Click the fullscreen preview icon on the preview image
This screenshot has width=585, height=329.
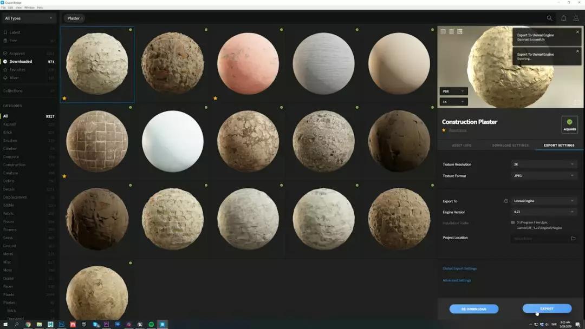point(577,102)
